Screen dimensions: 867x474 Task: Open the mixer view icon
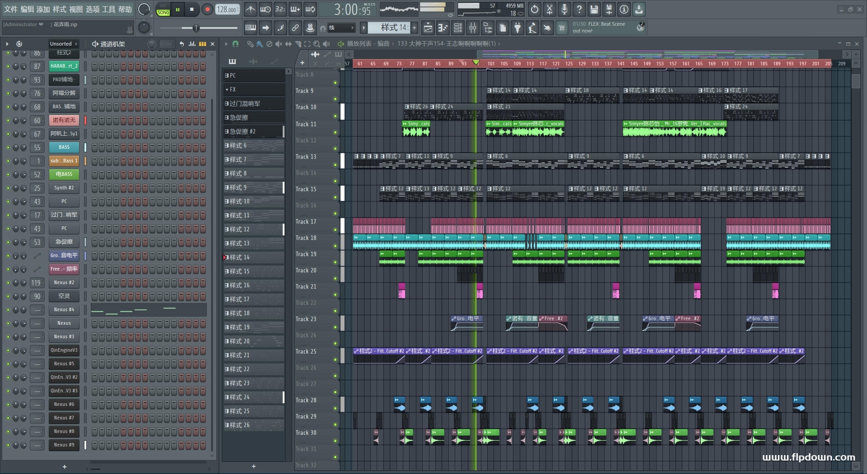[473, 28]
